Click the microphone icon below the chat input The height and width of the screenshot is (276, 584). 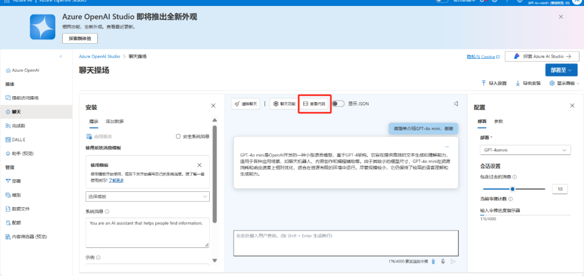443,261
